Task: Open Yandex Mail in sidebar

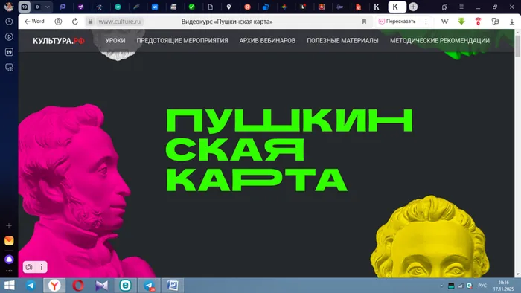Action: tap(9, 240)
